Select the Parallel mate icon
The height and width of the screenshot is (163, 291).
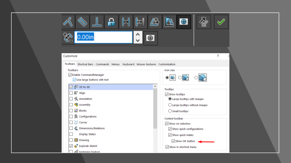coord(83,22)
